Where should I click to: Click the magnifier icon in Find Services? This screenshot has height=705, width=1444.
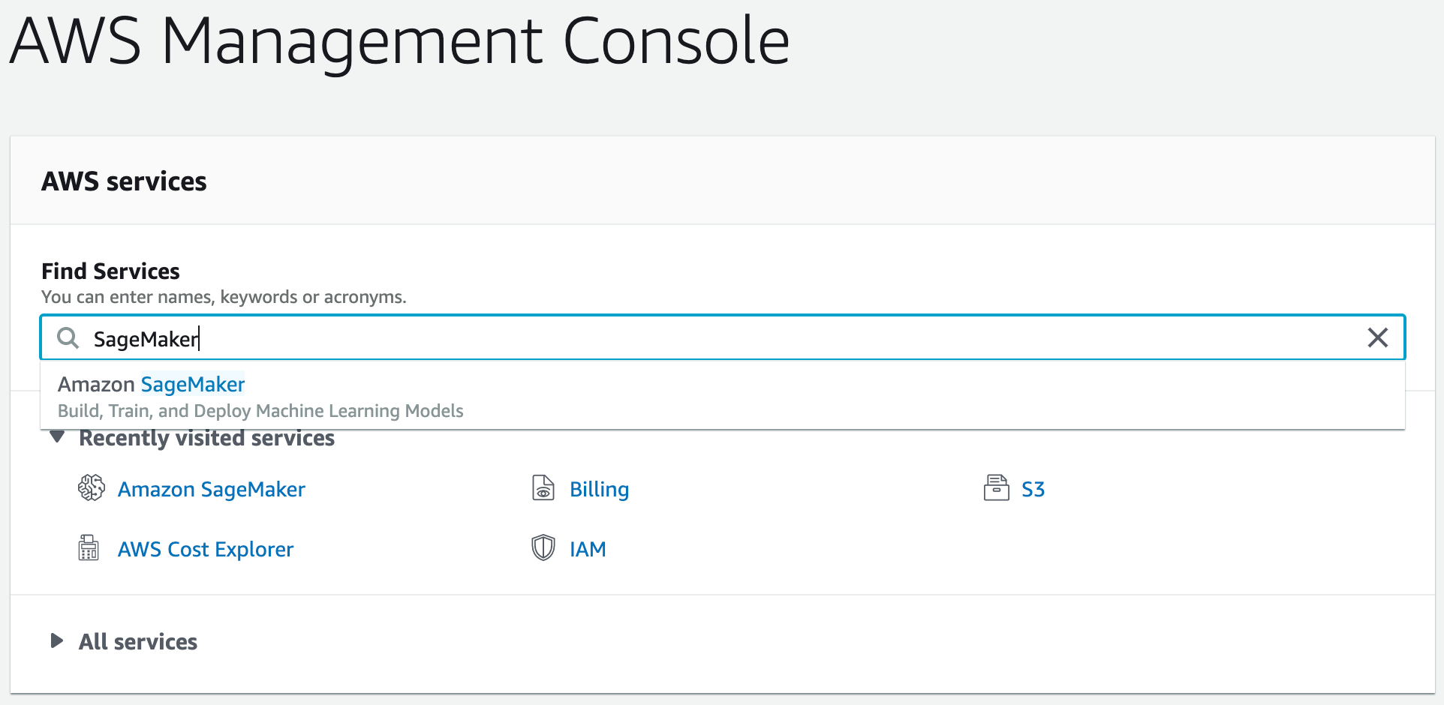tap(68, 338)
